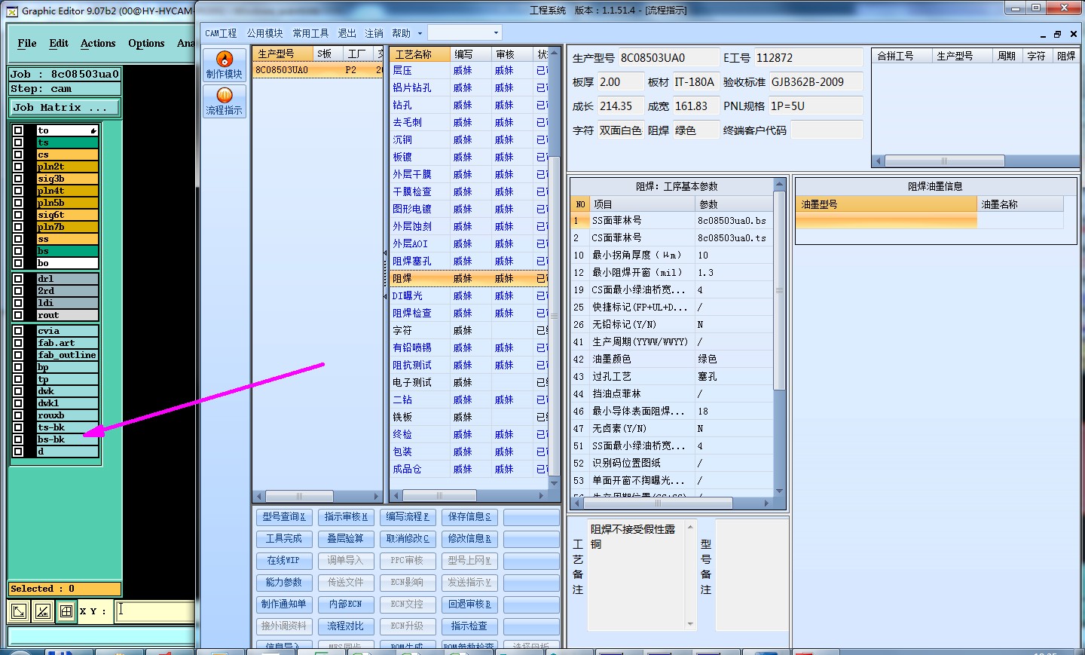Expand the Job Matrix selector
The width and height of the screenshot is (1085, 655).
click(x=64, y=108)
